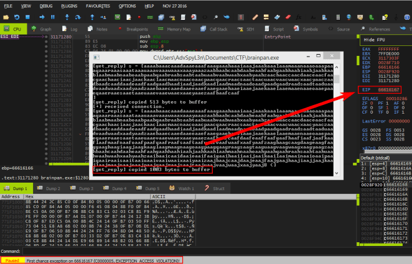412x264 pixels.
Task: Open Bookmarks with the red tag icon
Action: click(288, 17)
